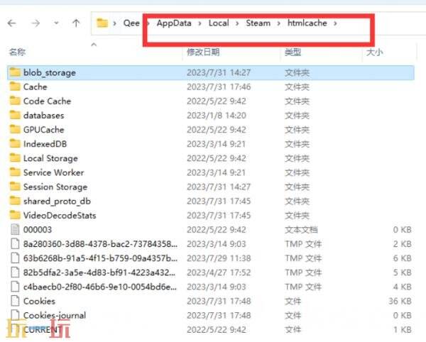
Task: Click the 文本文档 type for 000003
Action: 301,230
